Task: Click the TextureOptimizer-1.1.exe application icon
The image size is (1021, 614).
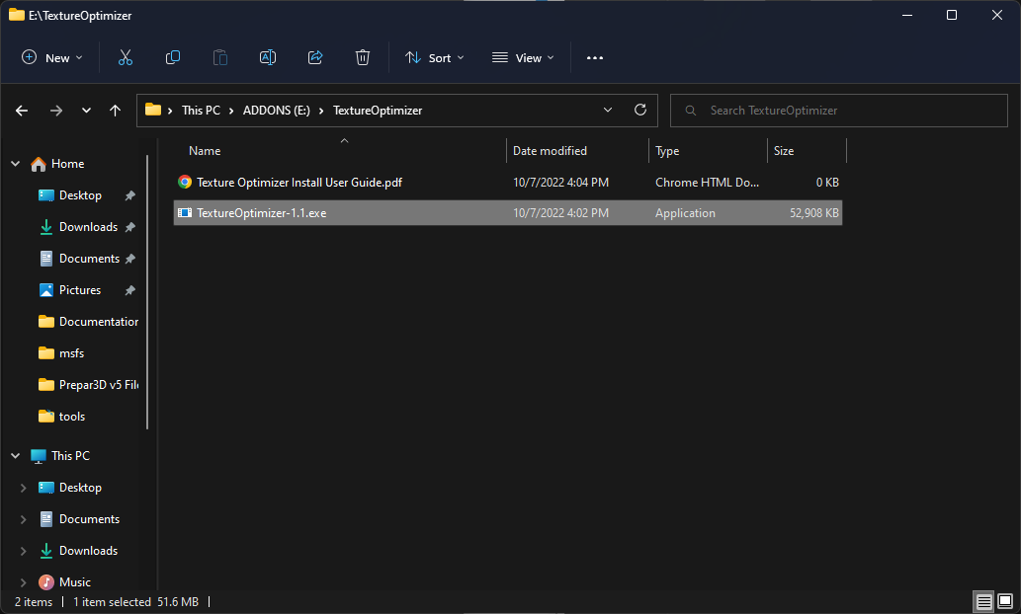Action: pyautogui.click(x=185, y=212)
